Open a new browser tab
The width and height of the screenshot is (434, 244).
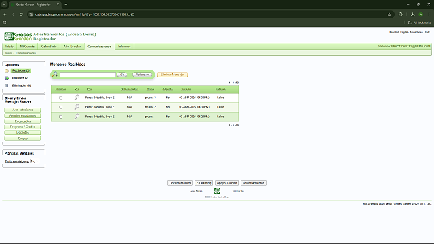66,5
